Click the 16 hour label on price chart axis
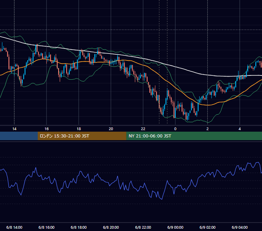The width and height of the screenshot is (262, 231). click(x=47, y=129)
